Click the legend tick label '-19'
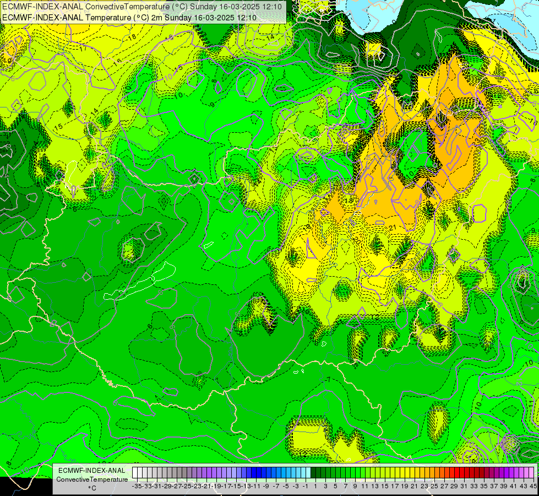This screenshot has height=496, width=539. 216,486
